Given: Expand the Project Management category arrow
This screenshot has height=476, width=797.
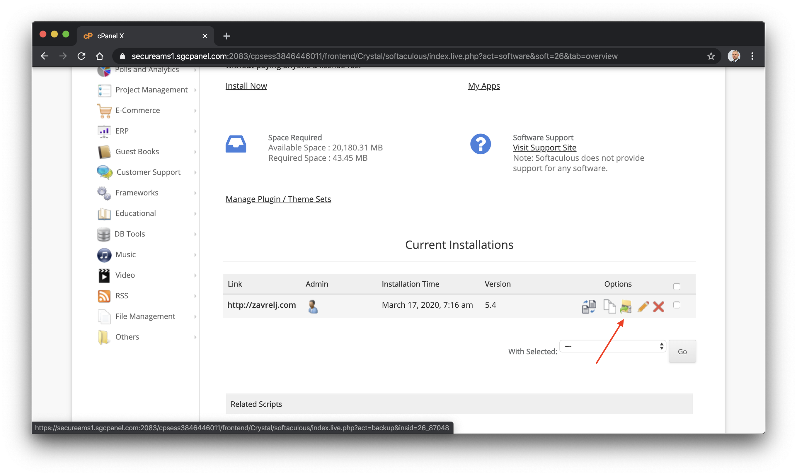Looking at the screenshot, I should [x=195, y=90].
